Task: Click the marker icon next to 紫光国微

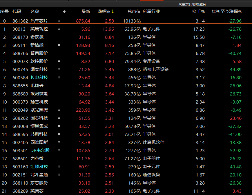Action: (x=59, y=110)
